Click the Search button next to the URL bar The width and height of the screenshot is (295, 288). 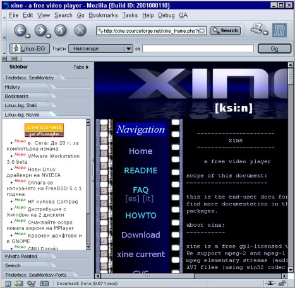pyautogui.click(x=225, y=31)
